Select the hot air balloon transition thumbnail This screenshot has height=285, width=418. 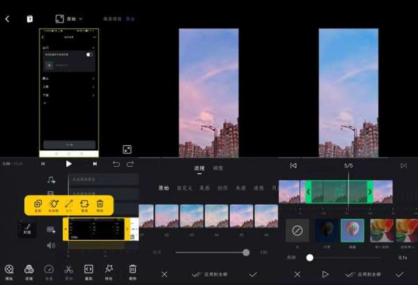click(x=352, y=230)
